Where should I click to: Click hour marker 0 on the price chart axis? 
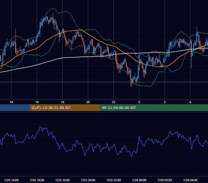click(139, 102)
